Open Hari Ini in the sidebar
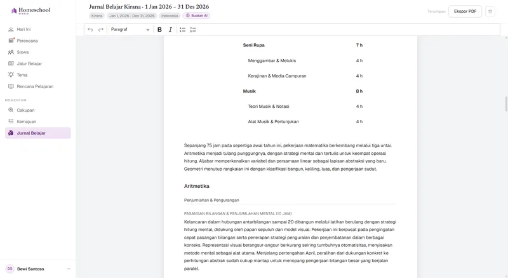This screenshot has width=508, height=278. [x=37, y=29]
